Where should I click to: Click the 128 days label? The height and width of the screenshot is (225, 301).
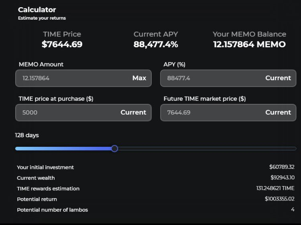pyautogui.click(x=27, y=135)
